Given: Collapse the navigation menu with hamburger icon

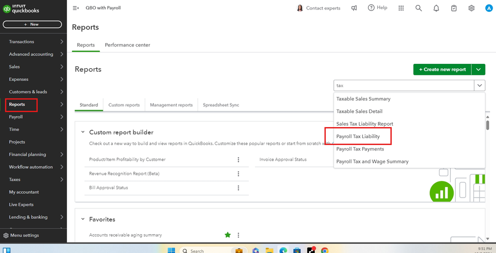Looking at the screenshot, I should pos(75,8).
